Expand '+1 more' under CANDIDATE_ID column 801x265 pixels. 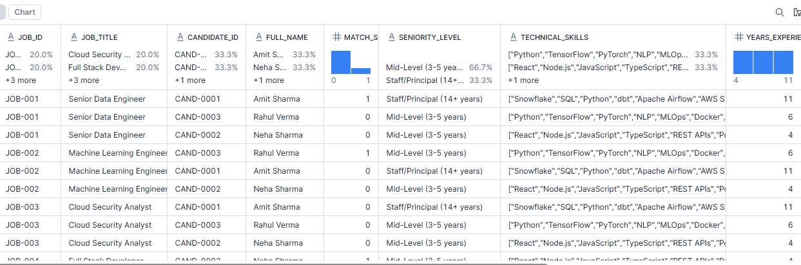tap(190, 80)
